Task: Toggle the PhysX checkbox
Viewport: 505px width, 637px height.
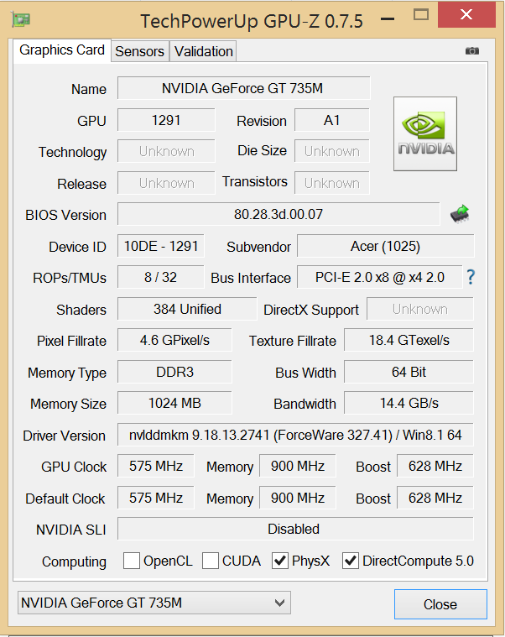Action: point(279,561)
